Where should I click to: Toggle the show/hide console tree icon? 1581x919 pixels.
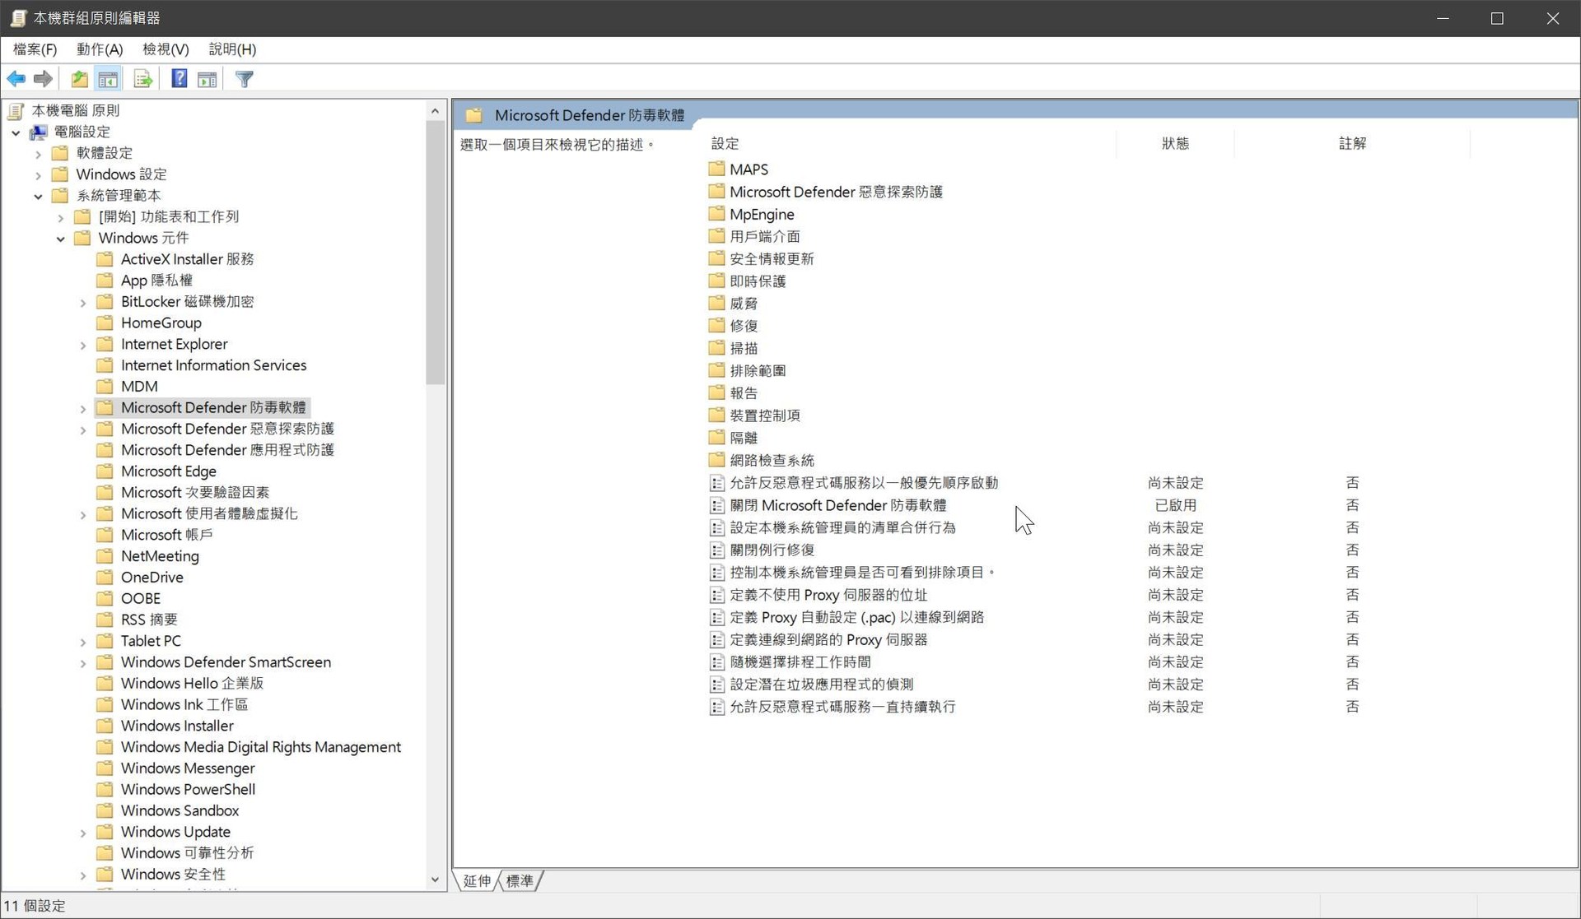108,79
